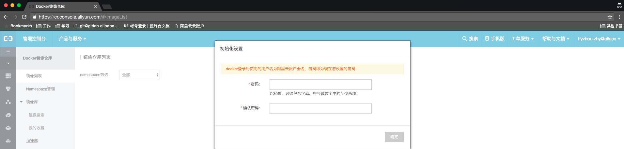Image resolution: width=624 pixels, height=149 pixels.
Task: Click the incognito glasses icon
Action: (619, 5)
